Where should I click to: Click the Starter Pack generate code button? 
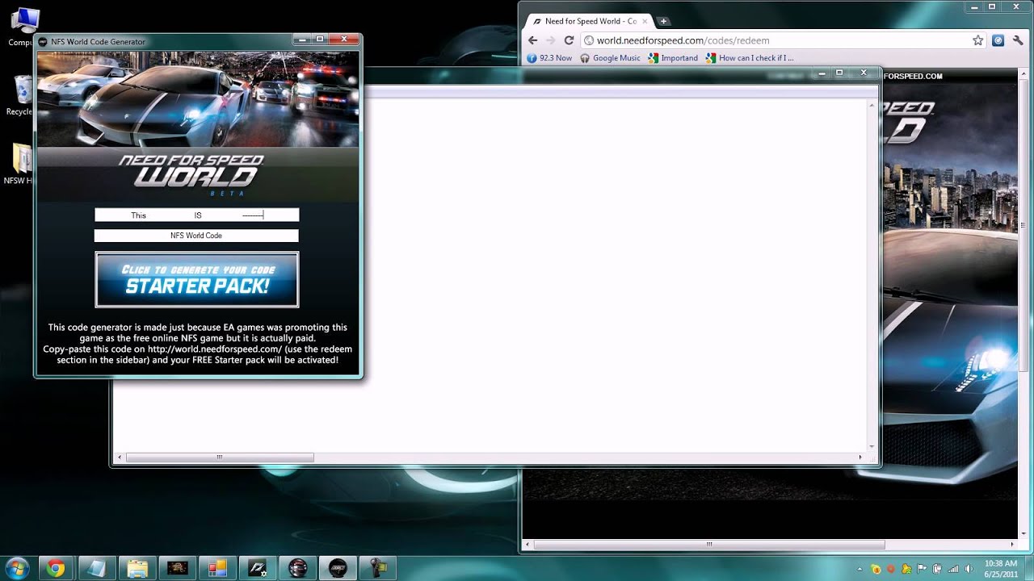click(197, 279)
